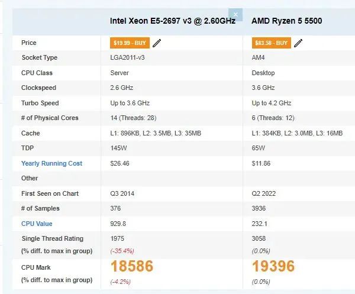Image resolution: width=355 pixels, height=294 pixels.
Task: Click the 1975 single thread rating
Action: pyautogui.click(x=117, y=238)
